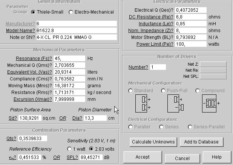The width and height of the screenshot is (233, 165).
Task: Select Compound mechanical configuration
Action: (198, 91)
